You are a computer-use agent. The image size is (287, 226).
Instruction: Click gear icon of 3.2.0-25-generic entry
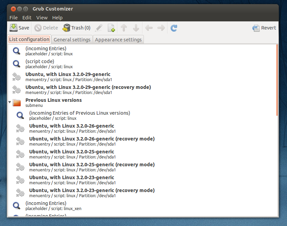pyautogui.click(x=20, y=154)
